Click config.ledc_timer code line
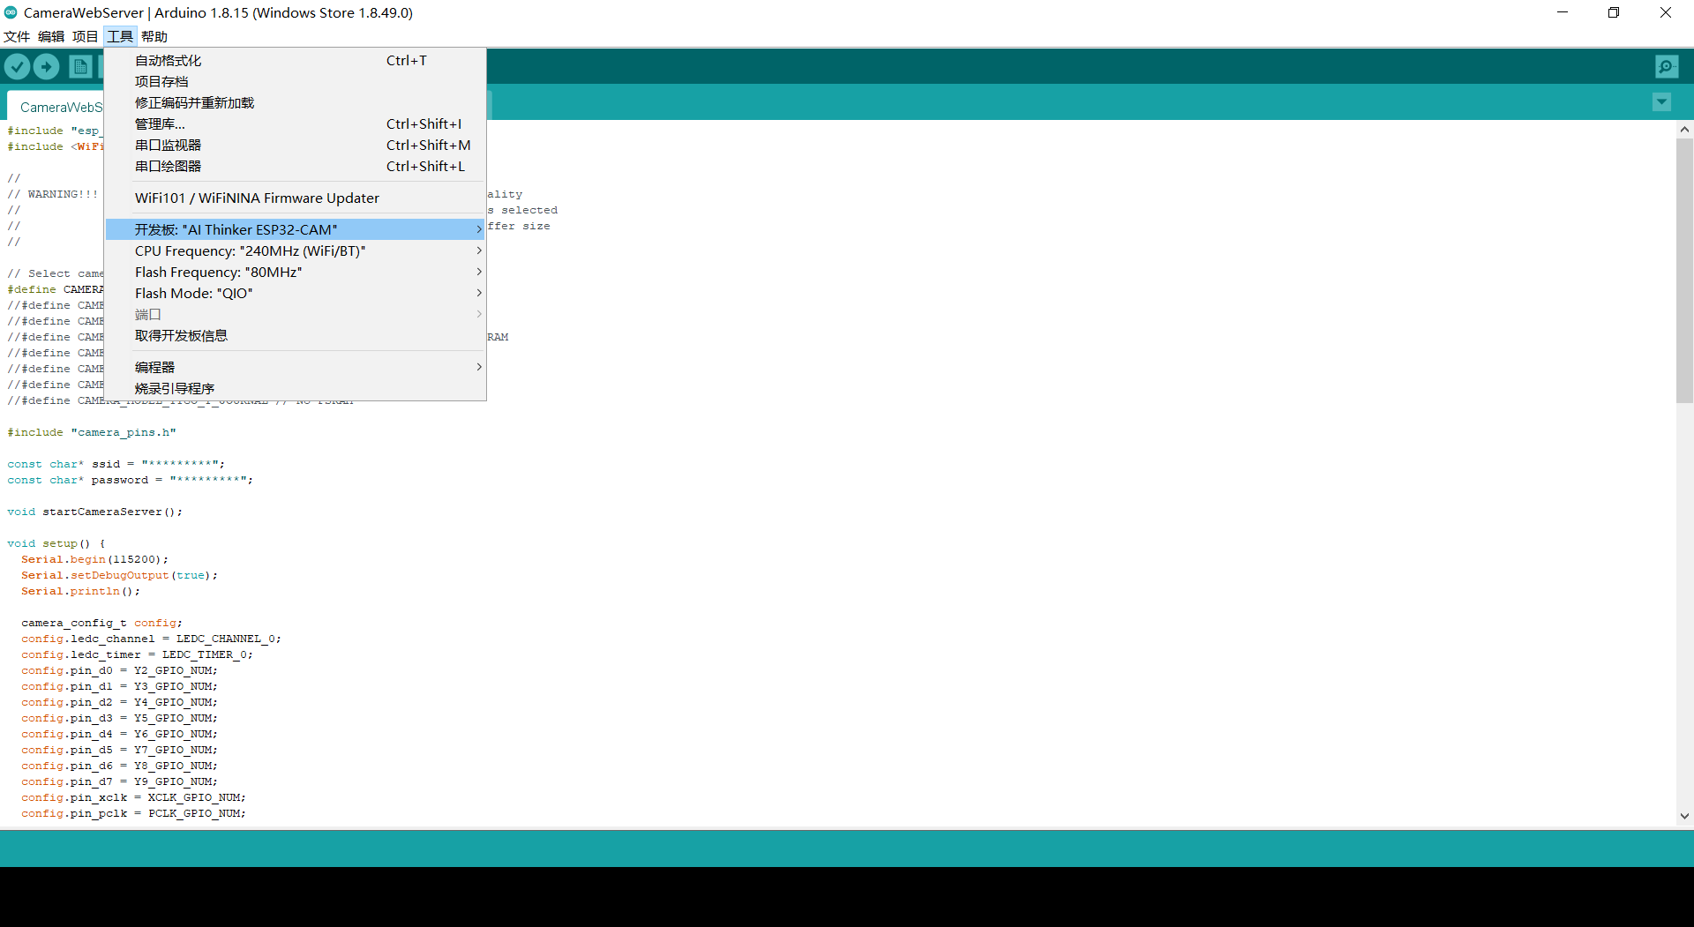Viewport: 1694px width, 927px height. (138, 654)
